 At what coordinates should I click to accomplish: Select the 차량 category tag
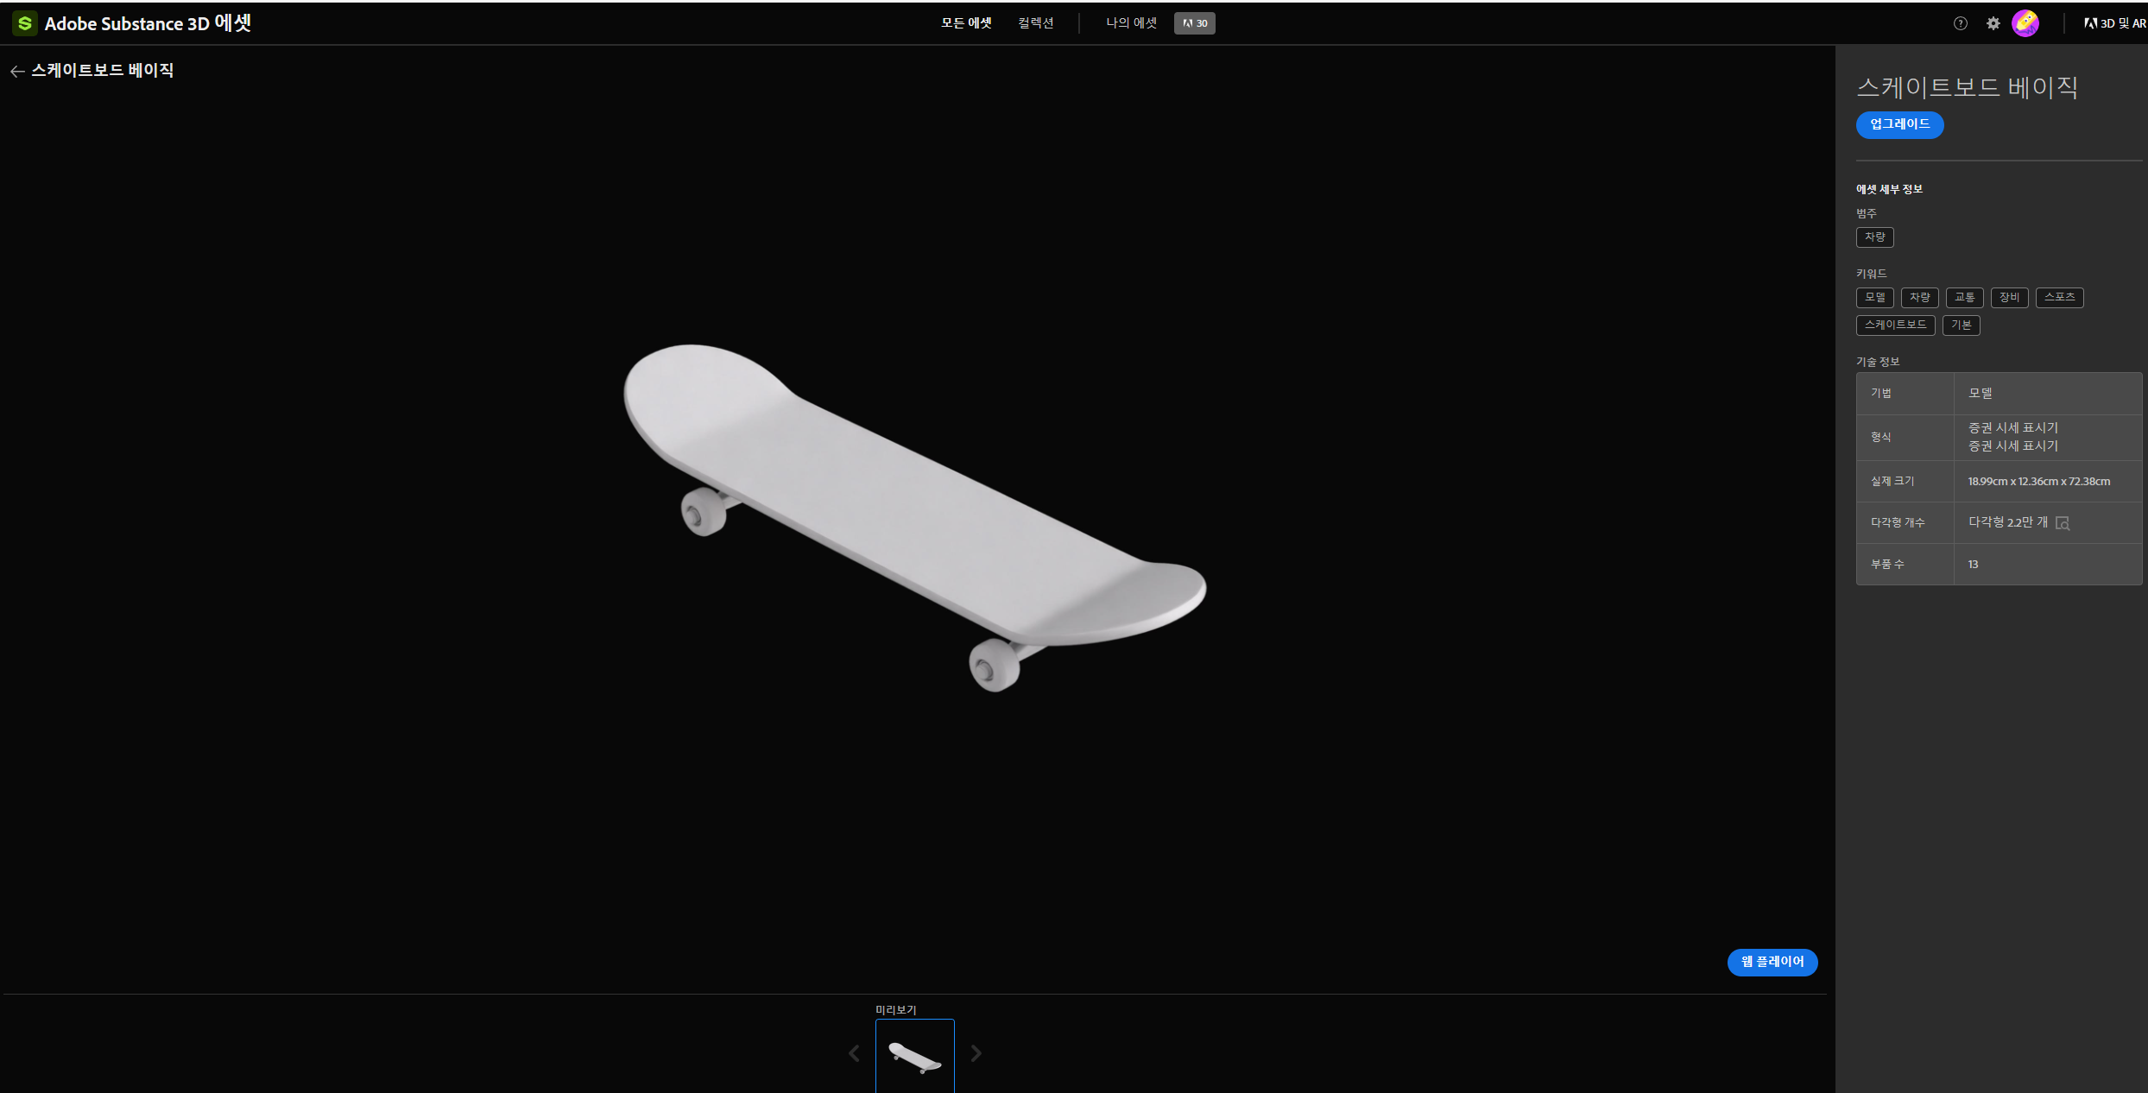(1874, 237)
